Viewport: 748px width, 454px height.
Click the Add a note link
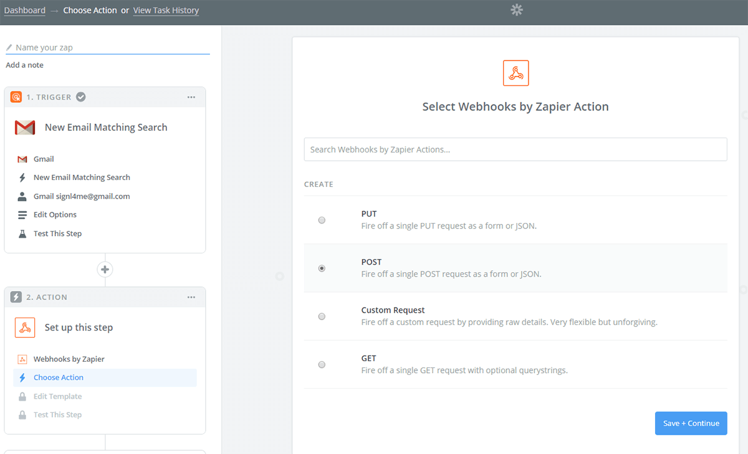tap(25, 65)
